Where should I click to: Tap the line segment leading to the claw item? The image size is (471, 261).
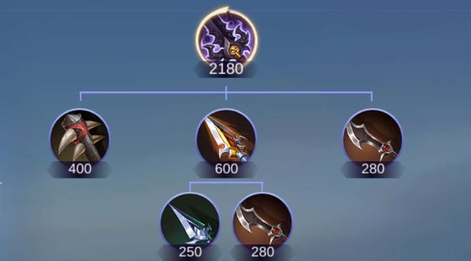(x=81, y=97)
